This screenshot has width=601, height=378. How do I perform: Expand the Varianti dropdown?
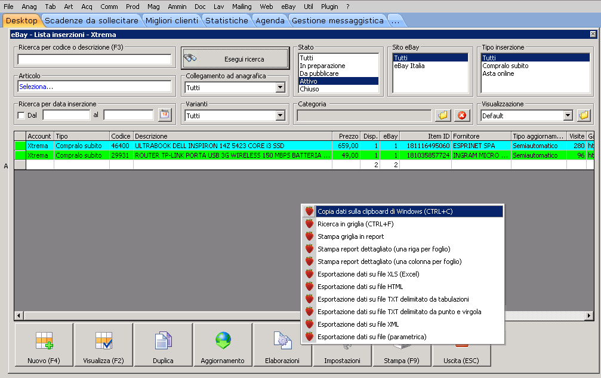[x=280, y=116]
